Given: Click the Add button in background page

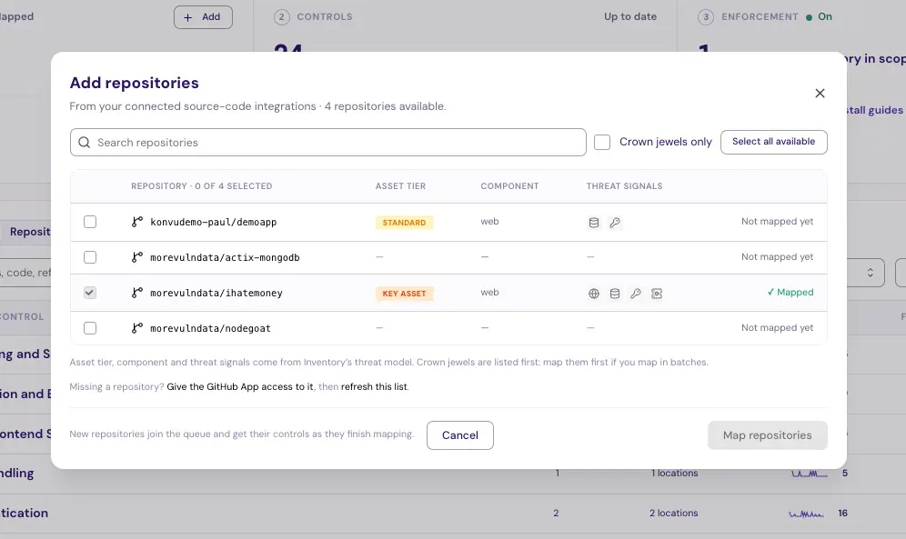Looking at the screenshot, I should click(x=203, y=17).
